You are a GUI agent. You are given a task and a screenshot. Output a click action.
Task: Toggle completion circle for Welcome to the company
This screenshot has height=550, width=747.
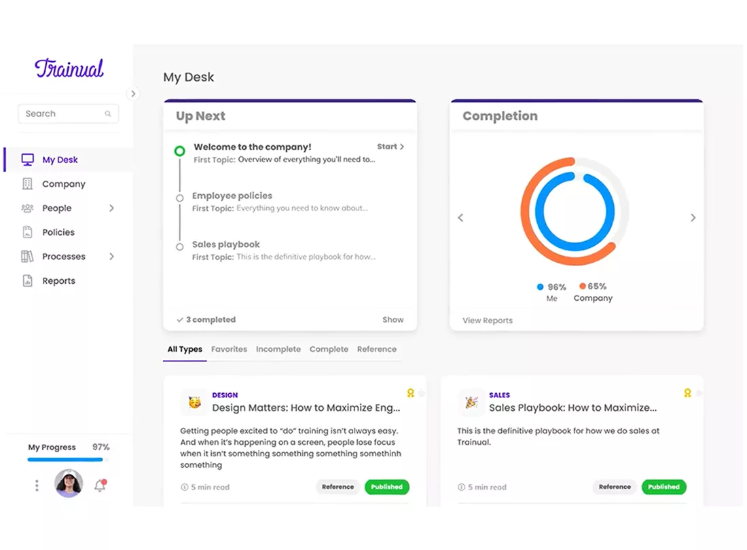click(179, 150)
